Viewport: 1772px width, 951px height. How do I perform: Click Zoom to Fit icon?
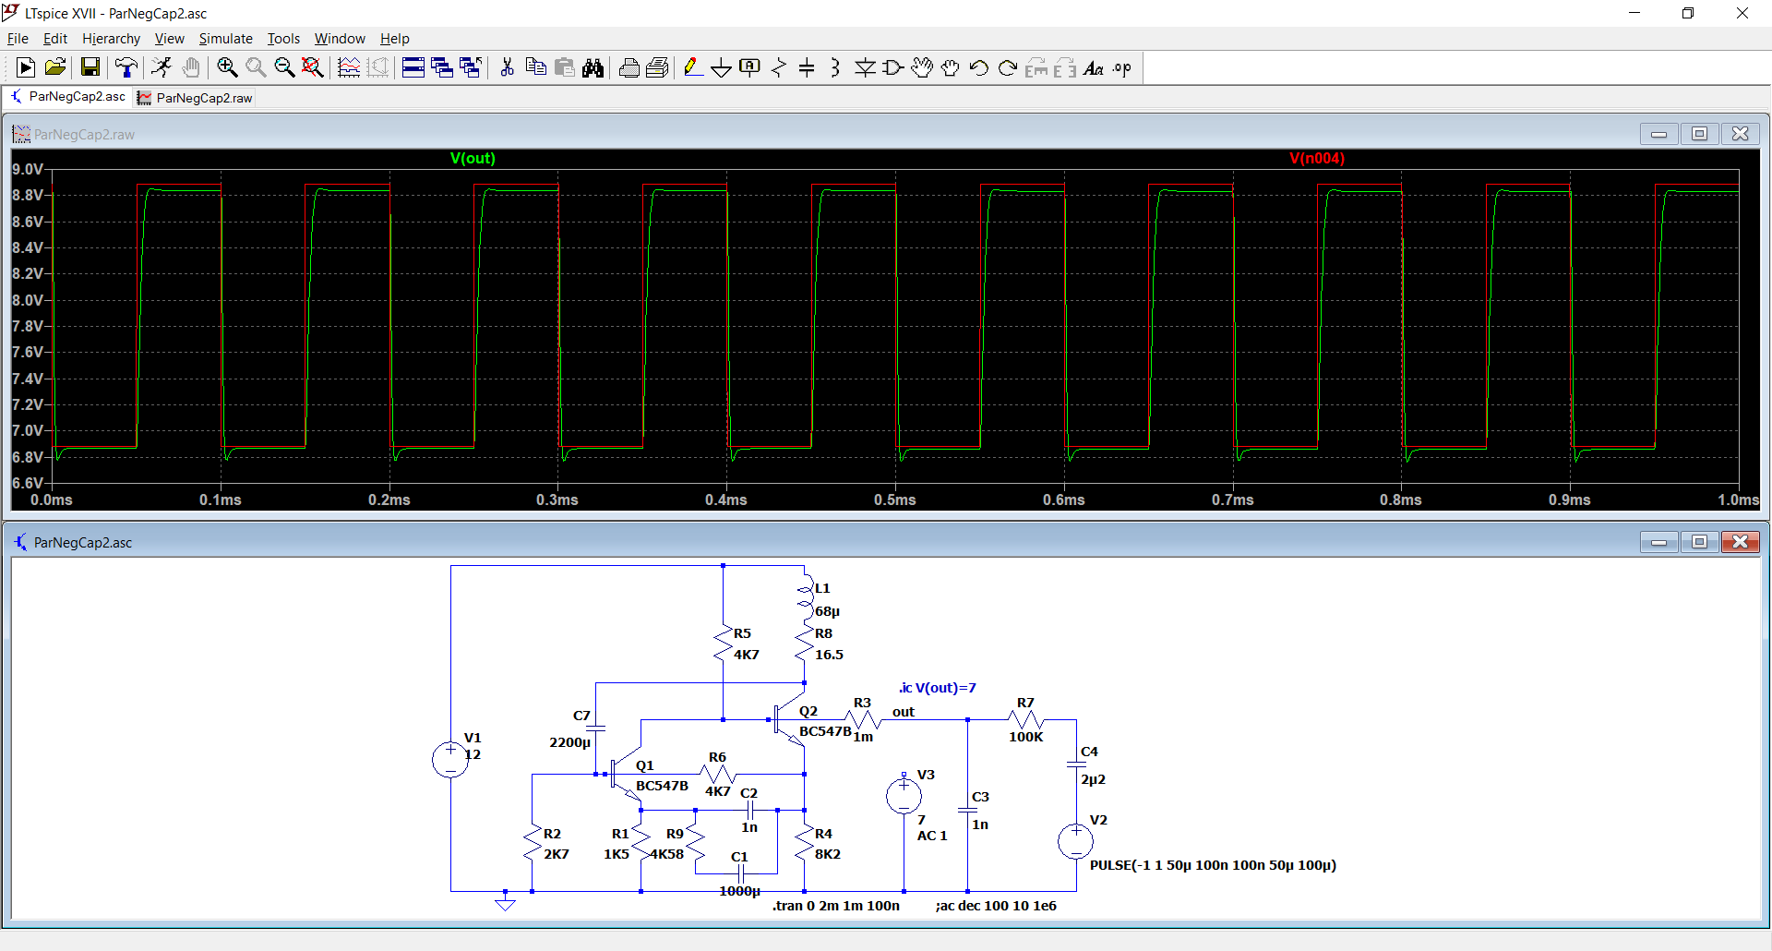(x=313, y=67)
